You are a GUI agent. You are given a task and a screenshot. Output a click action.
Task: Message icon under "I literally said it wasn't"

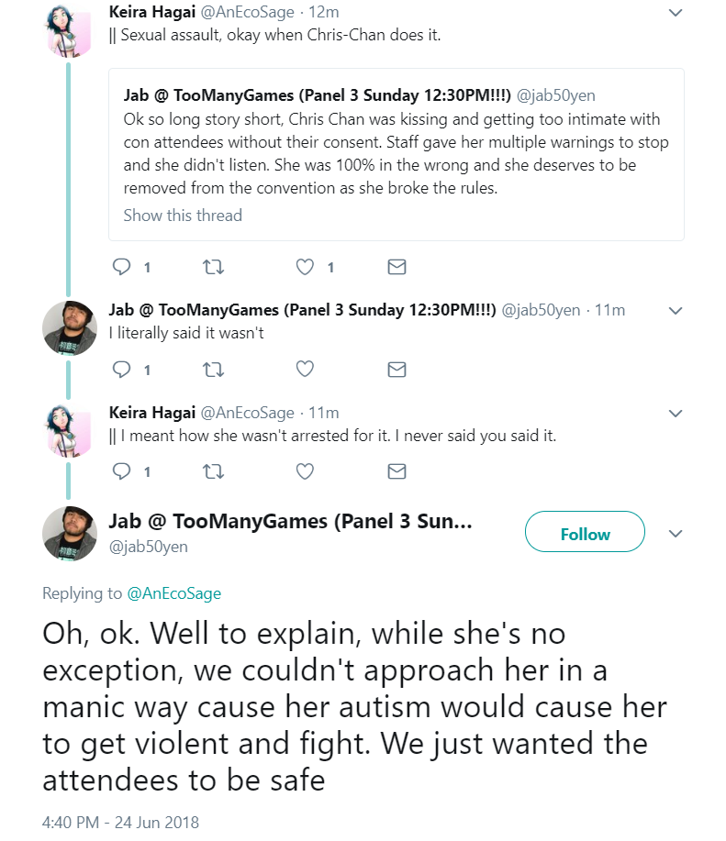pyautogui.click(x=397, y=369)
